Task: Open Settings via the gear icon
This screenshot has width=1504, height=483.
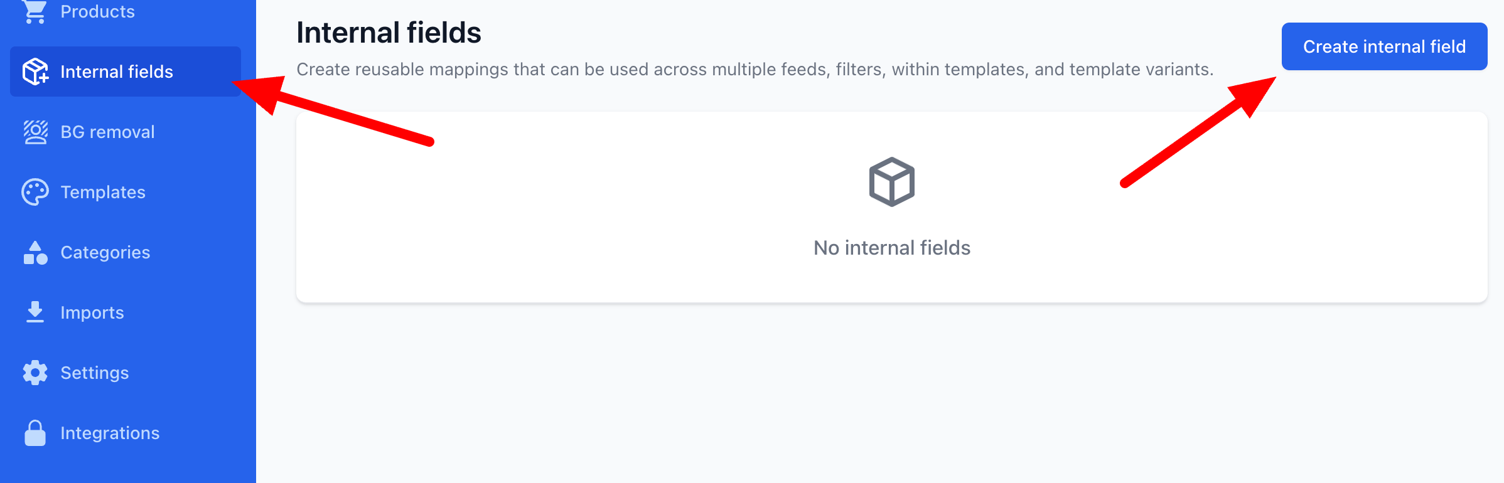Action: 35,372
